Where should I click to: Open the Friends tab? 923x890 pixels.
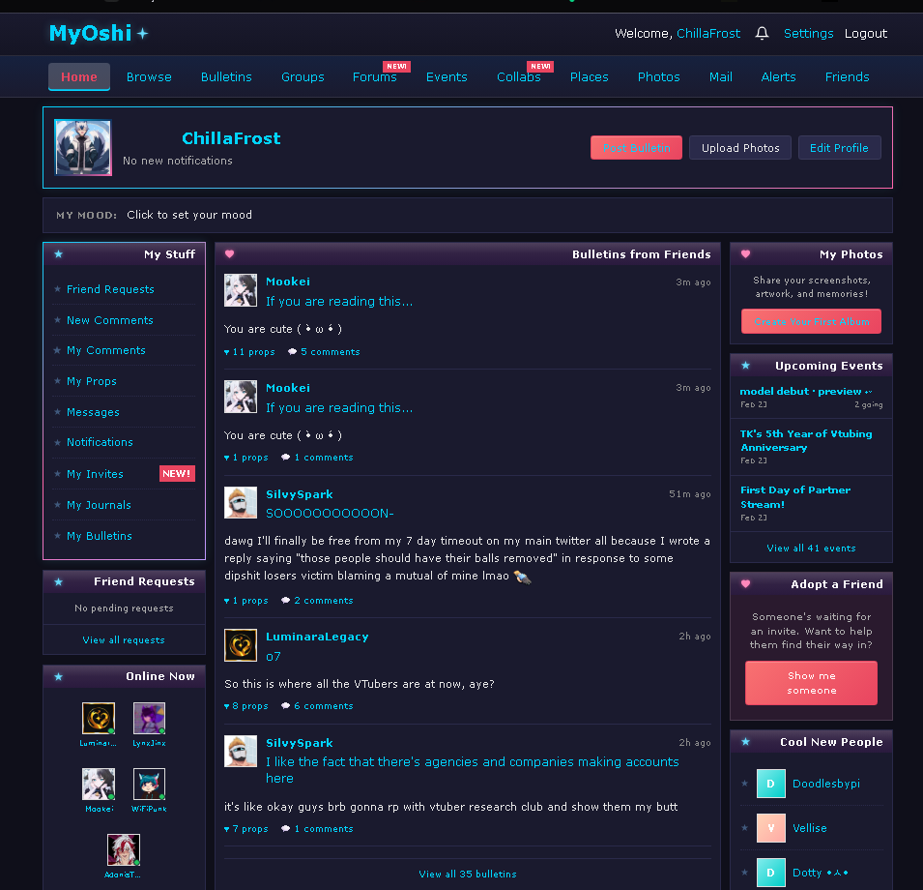pyautogui.click(x=847, y=77)
